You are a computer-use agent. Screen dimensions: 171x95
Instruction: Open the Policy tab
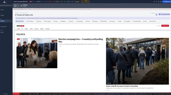145,21
